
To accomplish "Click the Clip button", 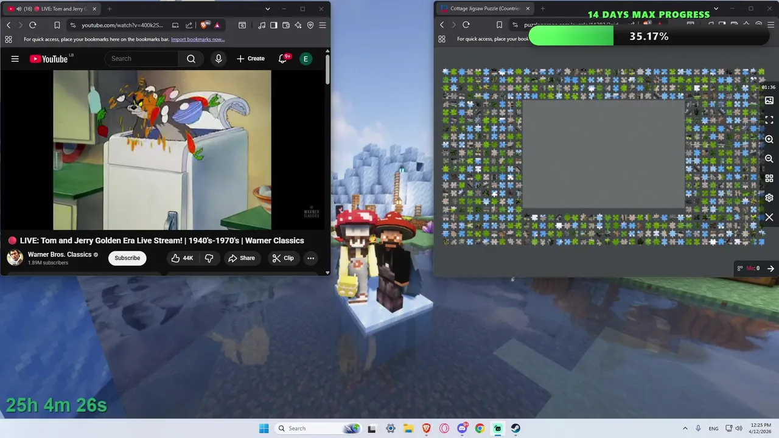I will (283, 258).
